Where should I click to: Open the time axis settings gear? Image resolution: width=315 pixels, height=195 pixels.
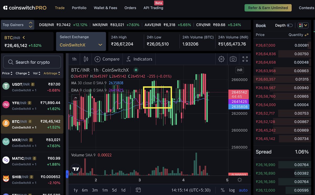point(239,180)
